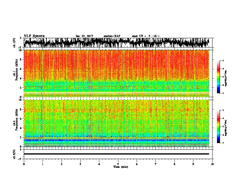Click the "Time (min)" axis label

tap(121, 167)
